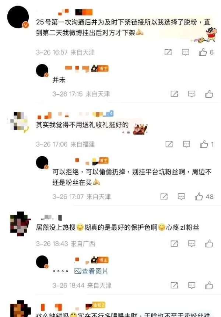Image resolution: width=221 pixels, height=317 pixels.
Task: Like the reply with 48 likes
Action: click(x=199, y=196)
